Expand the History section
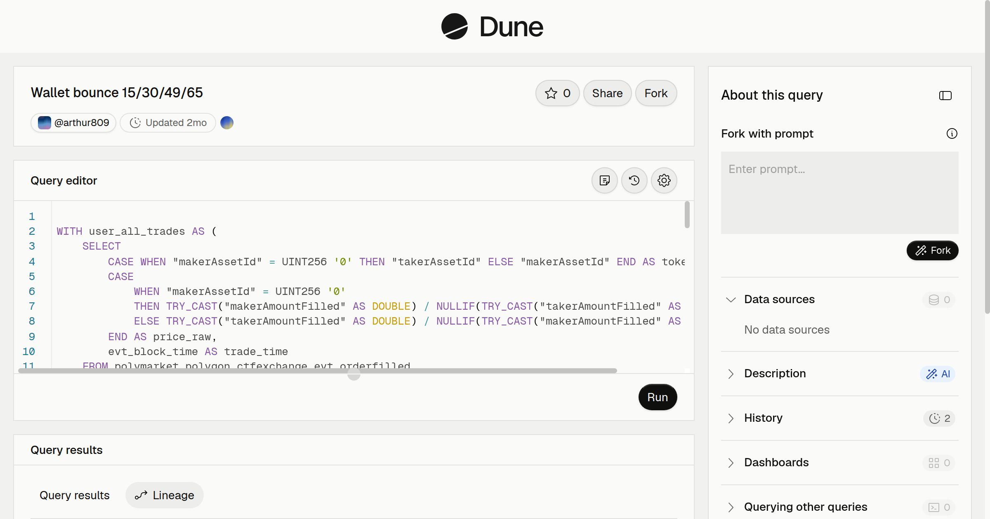 point(731,418)
